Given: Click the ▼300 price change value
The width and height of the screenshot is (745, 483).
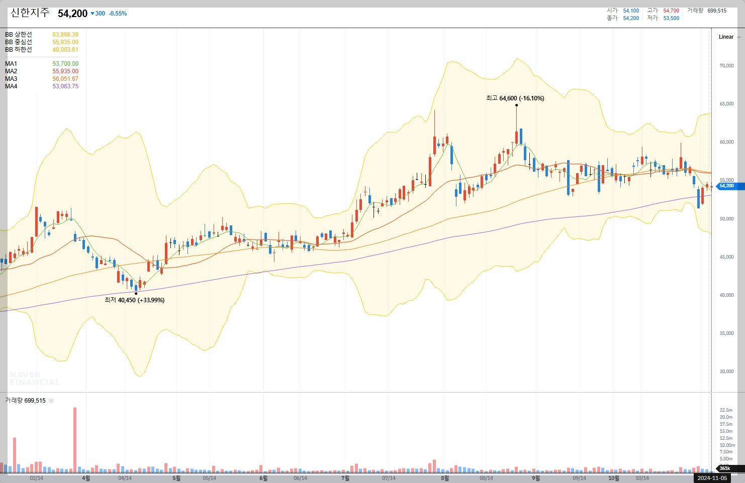Looking at the screenshot, I should point(98,14).
